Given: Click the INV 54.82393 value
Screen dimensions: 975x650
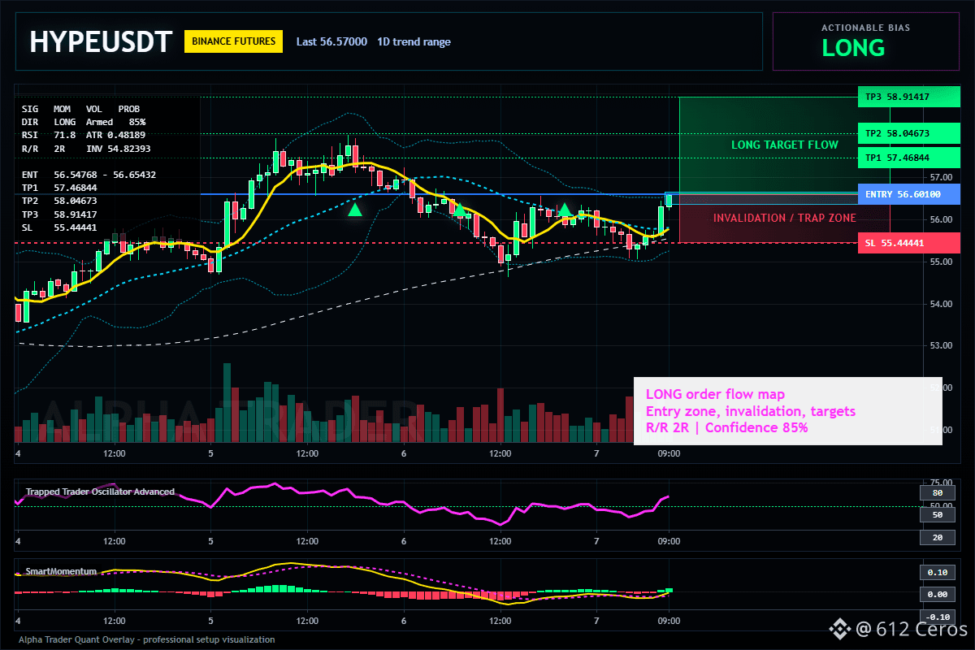Looking at the screenshot, I should click(x=118, y=149).
